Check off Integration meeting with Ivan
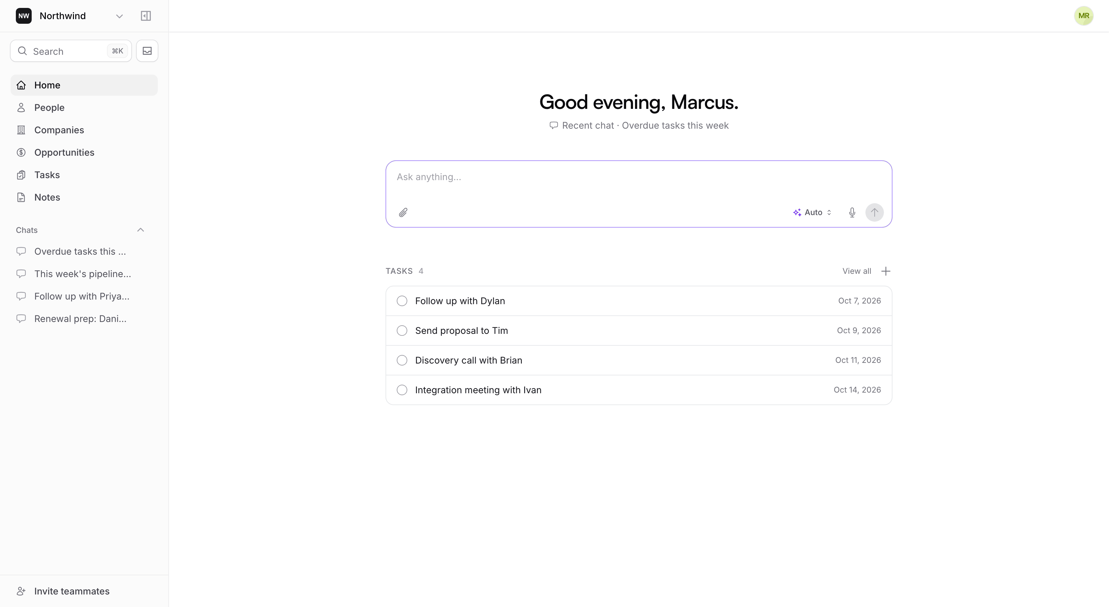Screen dimensions: 1109x607 pos(402,390)
